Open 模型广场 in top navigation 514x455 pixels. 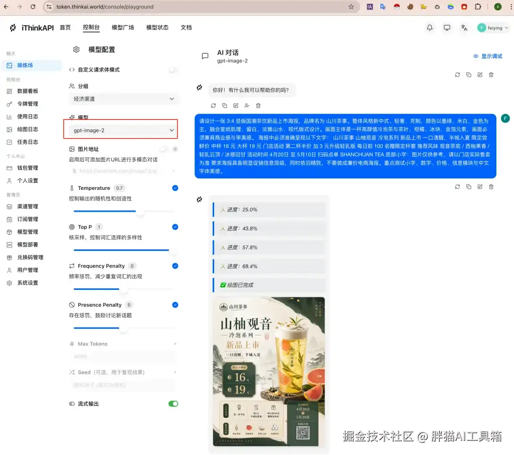pyautogui.click(x=123, y=28)
